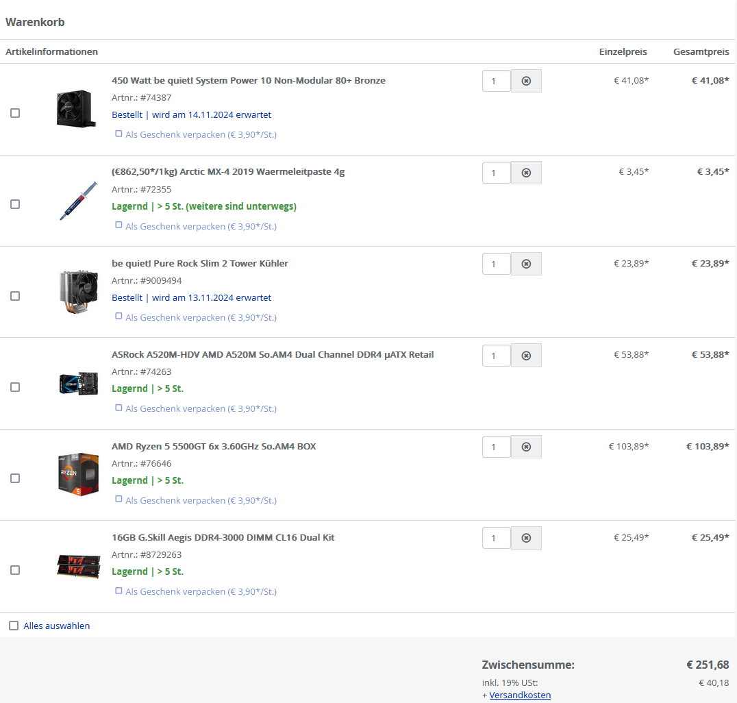Select the Ryzen 5 5500GT row checkbox
This screenshot has width=737, height=703.
click(x=15, y=478)
